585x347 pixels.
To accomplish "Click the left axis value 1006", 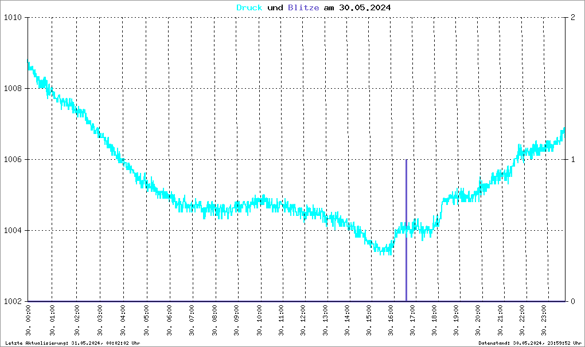I will (x=13, y=159).
